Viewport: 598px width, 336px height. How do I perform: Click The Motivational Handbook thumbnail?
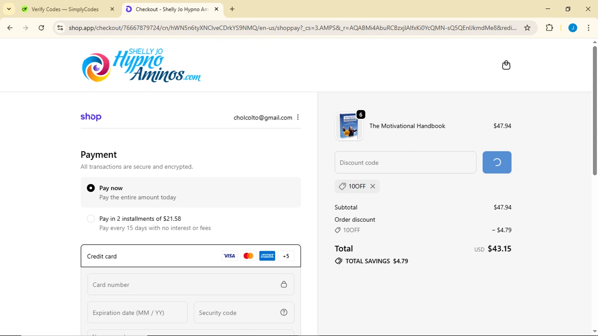349,126
